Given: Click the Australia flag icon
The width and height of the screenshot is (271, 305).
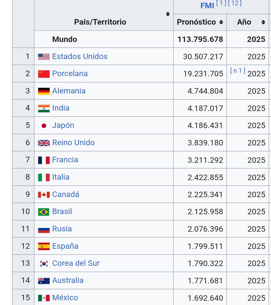Looking at the screenshot, I should pyautogui.click(x=44, y=280).
